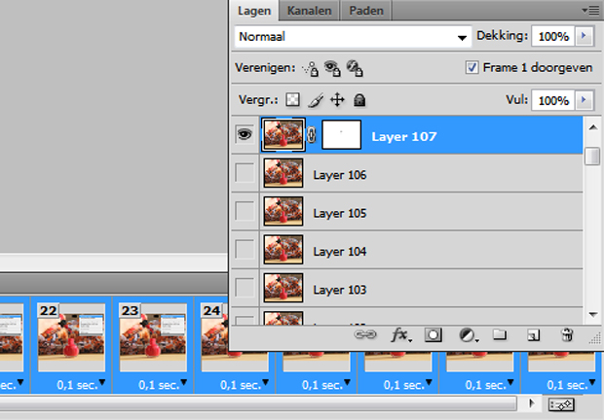Switch to the Lagen tab
Screen dimensions: 604x420
(x=254, y=11)
